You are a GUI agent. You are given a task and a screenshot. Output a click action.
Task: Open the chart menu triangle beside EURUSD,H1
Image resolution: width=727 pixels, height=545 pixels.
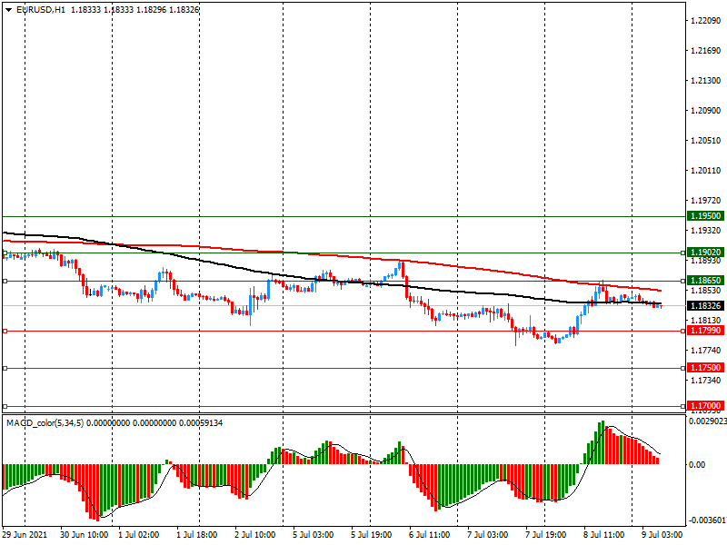point(9,9)
